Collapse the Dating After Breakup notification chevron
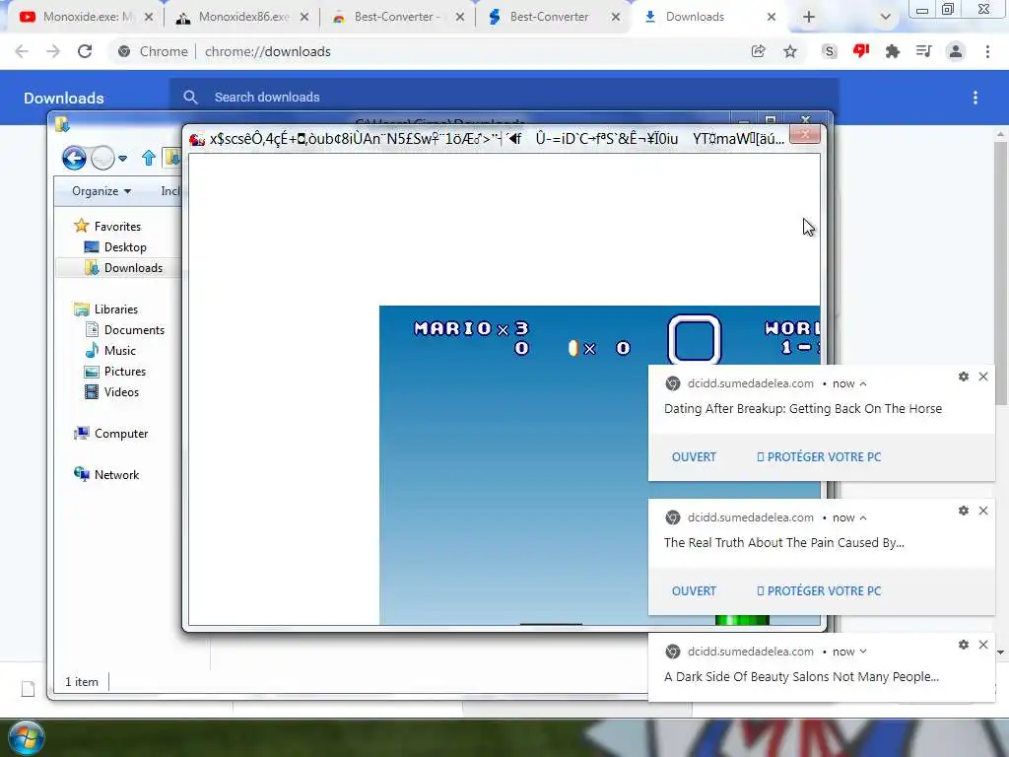Image resolution: width=1009 pixels, height=757 pixels. [x=863, y=383]
